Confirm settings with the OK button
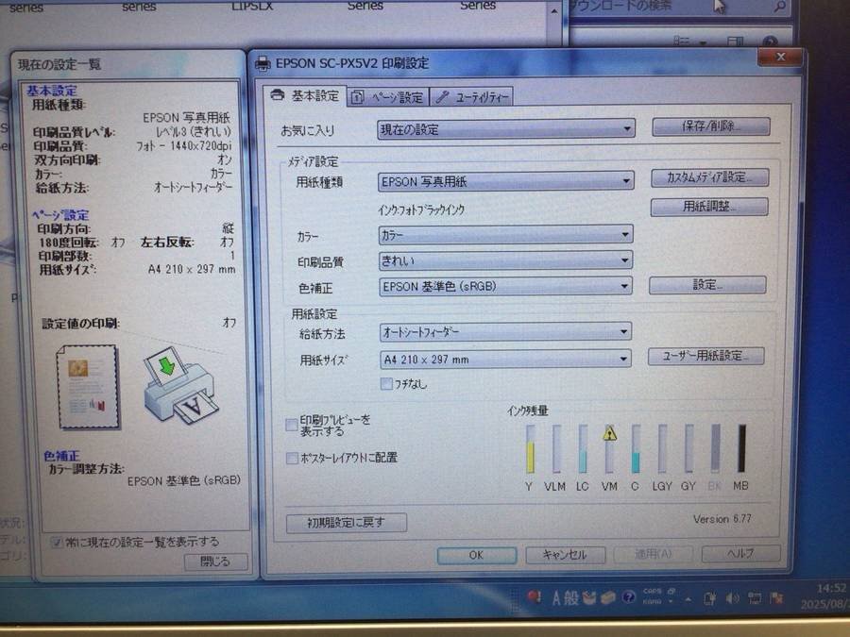 (x=477, y=555)
